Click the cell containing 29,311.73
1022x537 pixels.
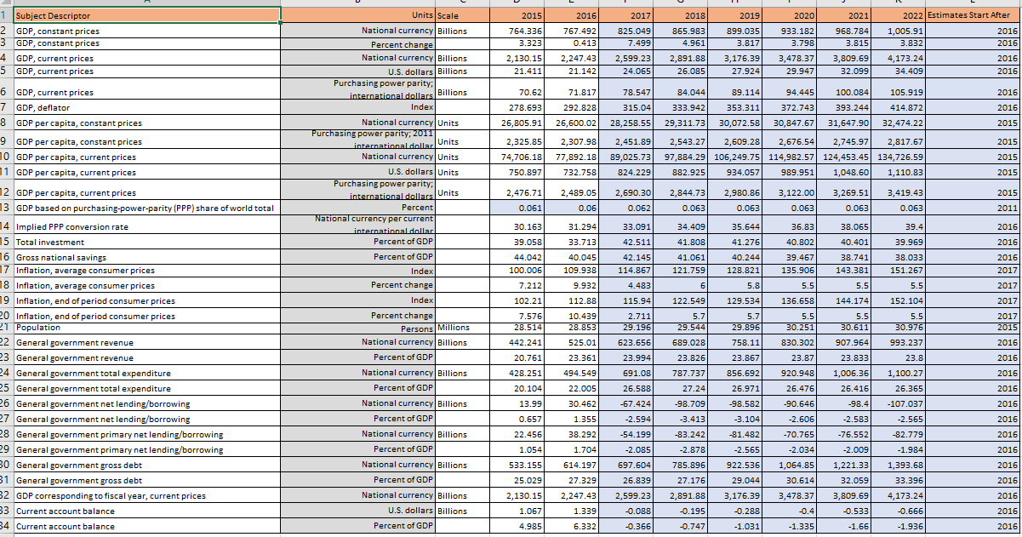pyautogui.click(x=679, y=123)
